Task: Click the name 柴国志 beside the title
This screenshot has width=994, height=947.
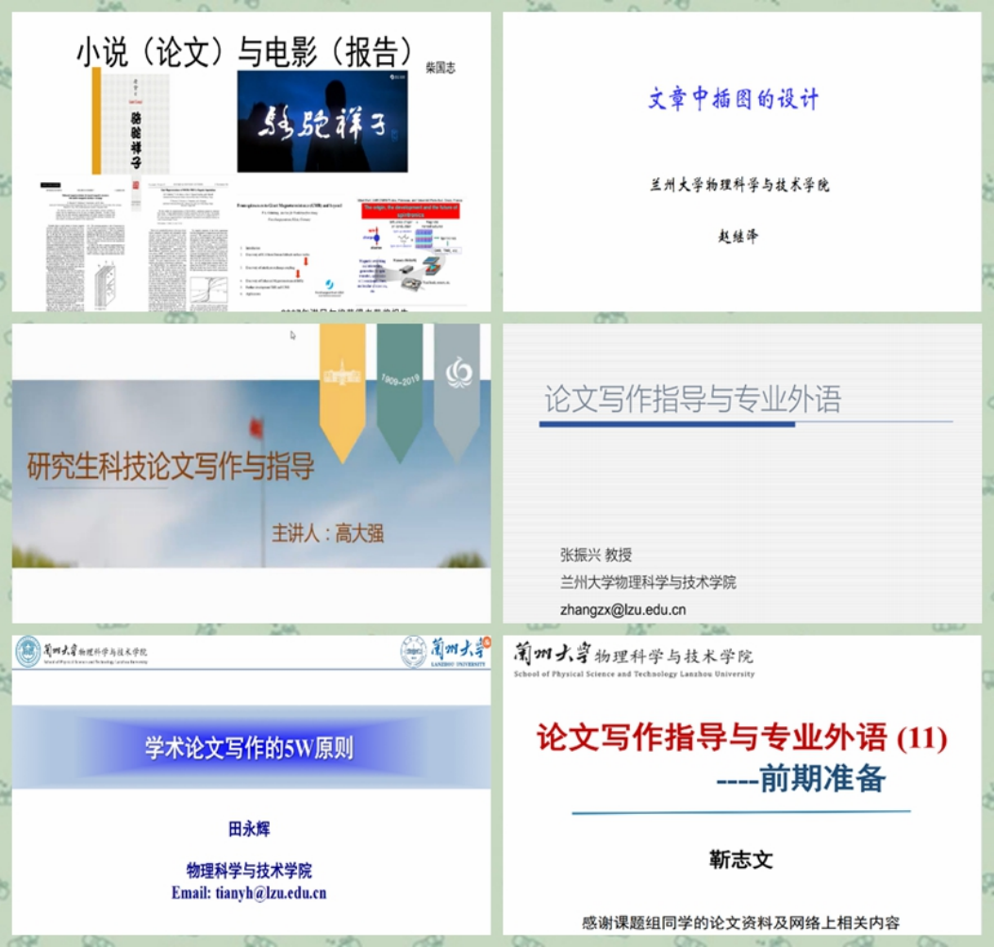Action: [440, 68]
